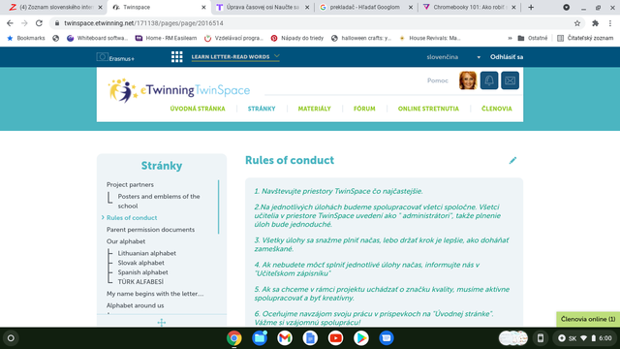Viewport: 620px width, 349px height.
Task: Open the Lithuanian alphabet subpage
Action: click(146, 253)
